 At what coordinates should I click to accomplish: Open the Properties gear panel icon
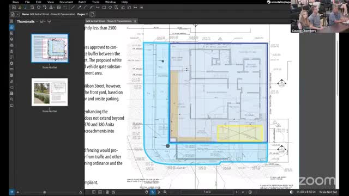11,63
